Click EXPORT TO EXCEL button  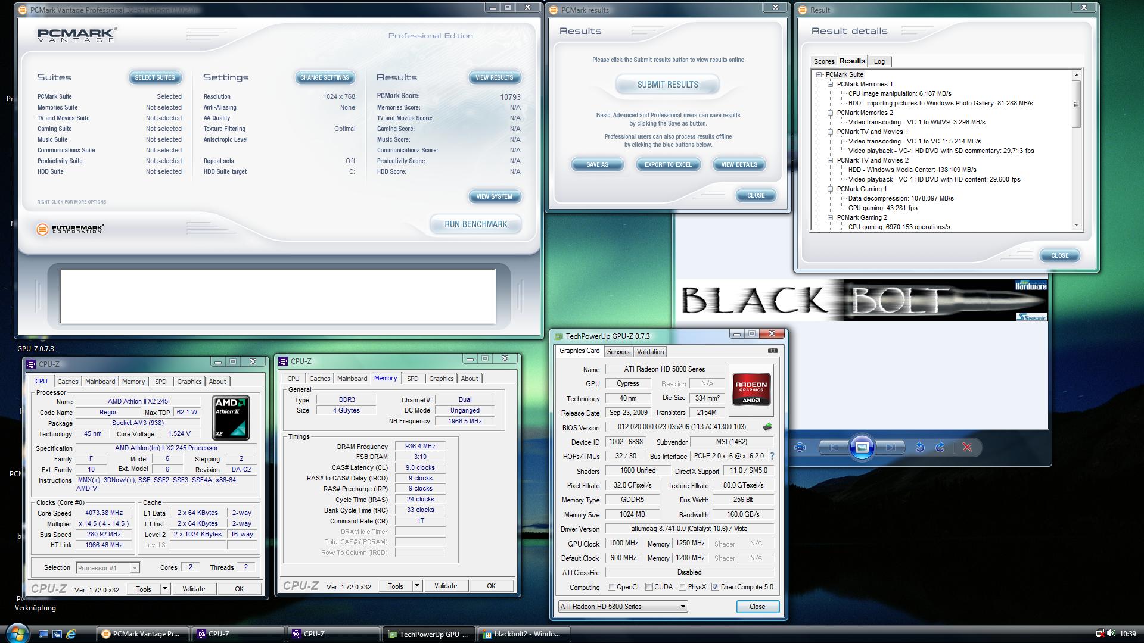pyautogui.click(x=668, y=164)
